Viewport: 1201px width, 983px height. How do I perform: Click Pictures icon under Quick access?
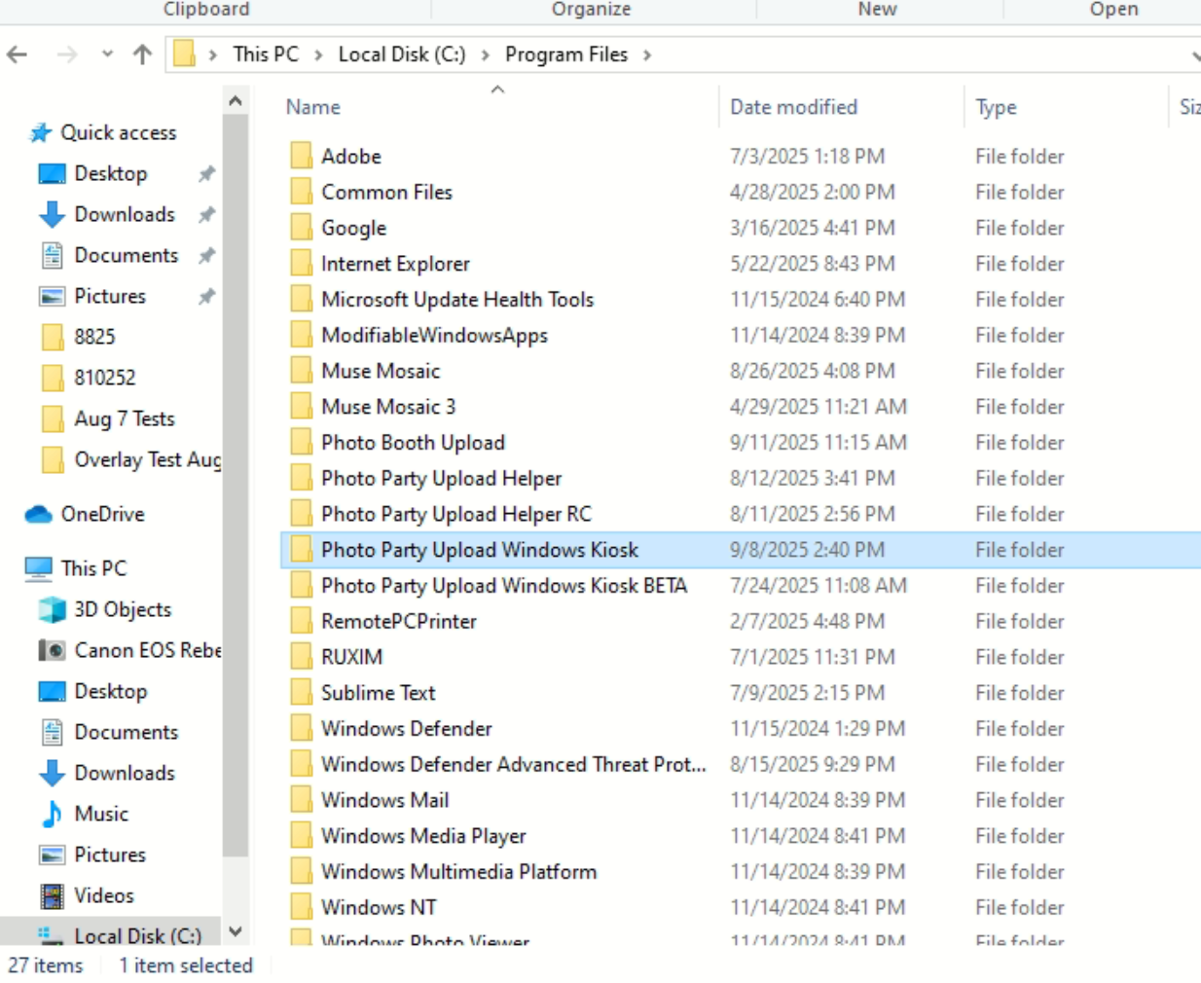pos(52,296)
